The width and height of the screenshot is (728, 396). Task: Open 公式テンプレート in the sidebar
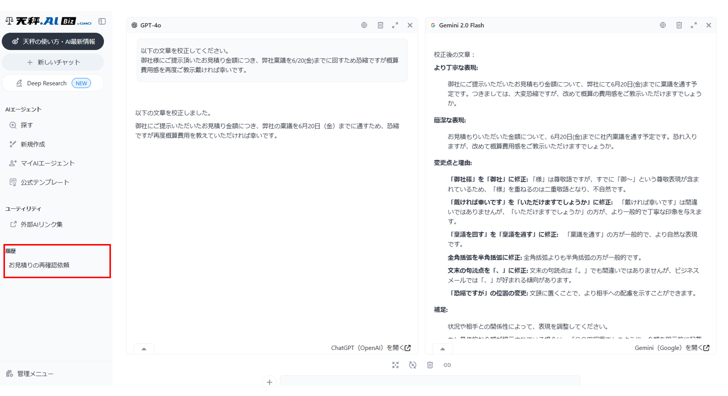point(45,182)
